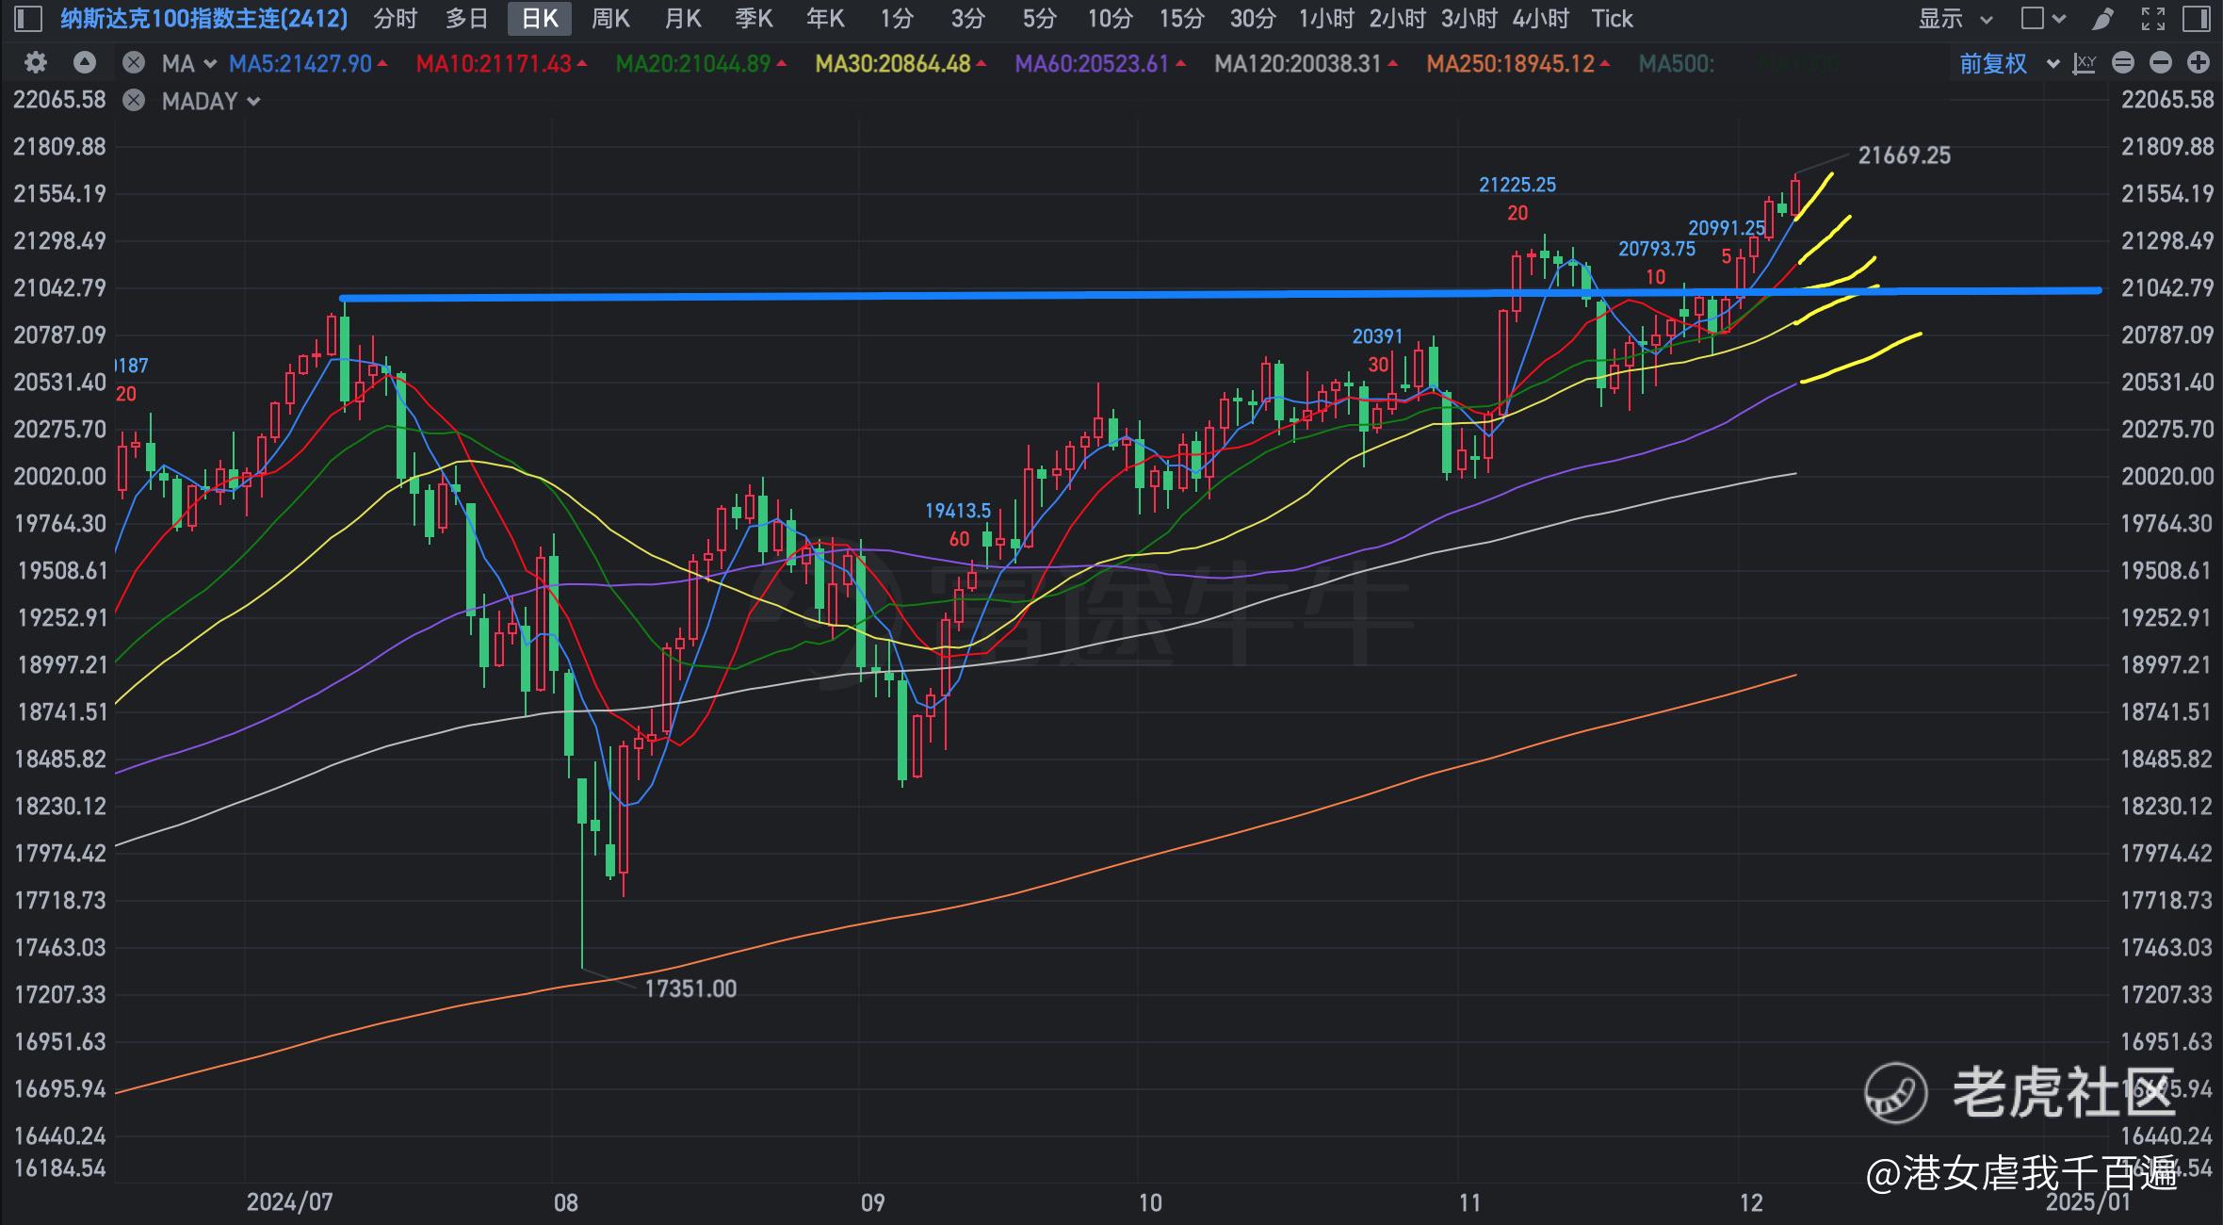Toggle the right sidebar panel icon
The height and width of the screenshot is (1225, 2223).
pos(2196,18)
